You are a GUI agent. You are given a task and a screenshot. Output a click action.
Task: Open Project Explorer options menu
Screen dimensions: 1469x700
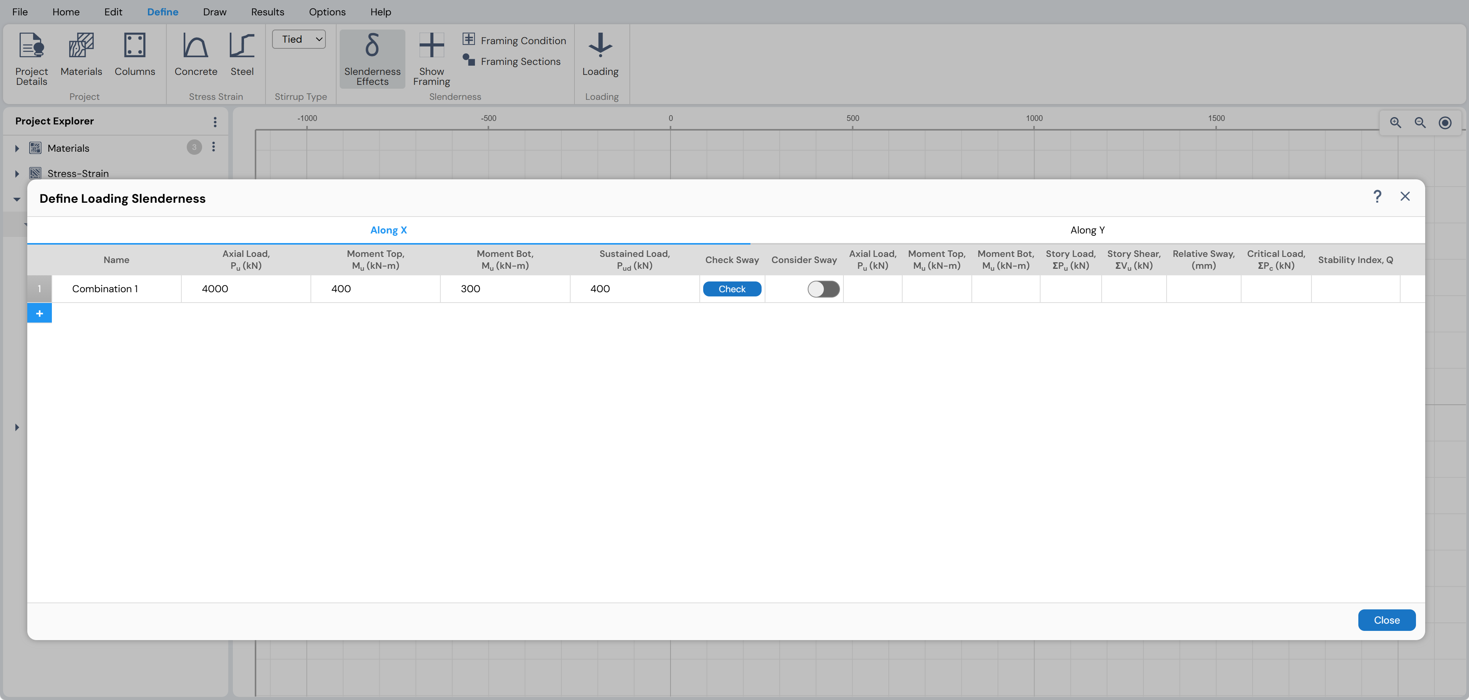click(x=215, y=121)
